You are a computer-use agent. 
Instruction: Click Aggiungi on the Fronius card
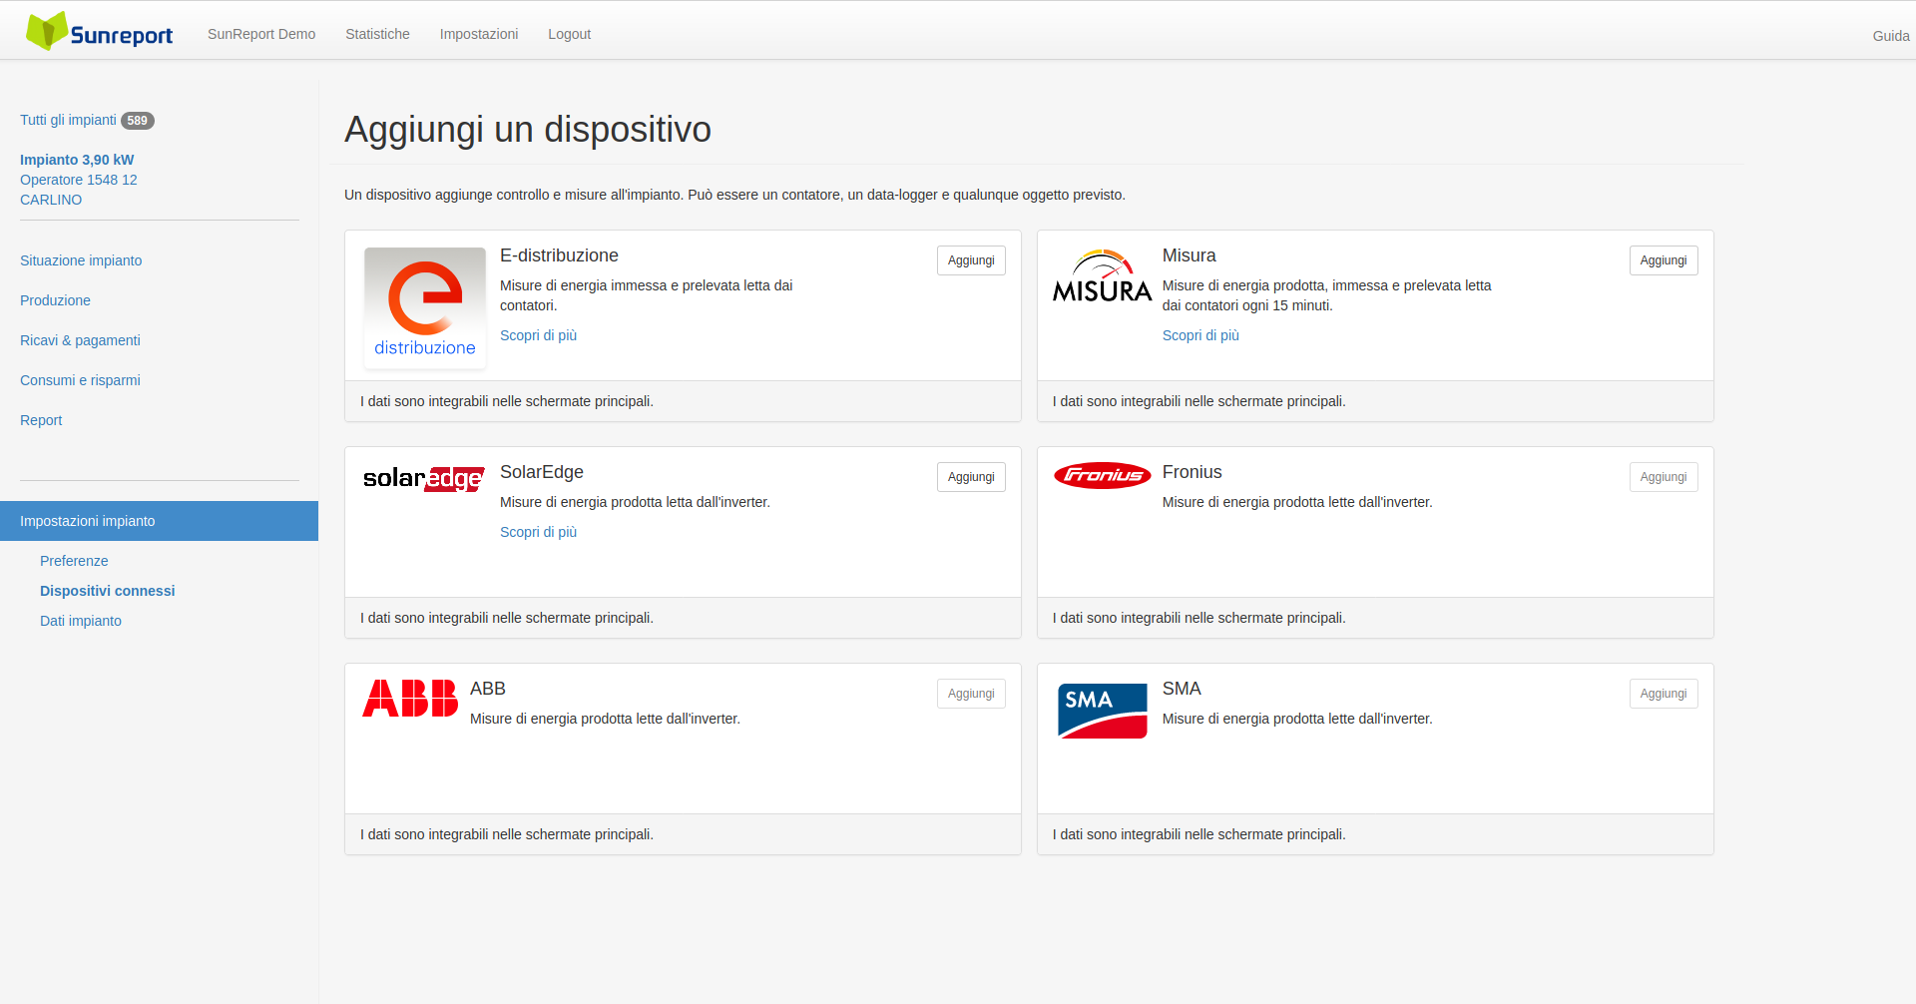1664,477
